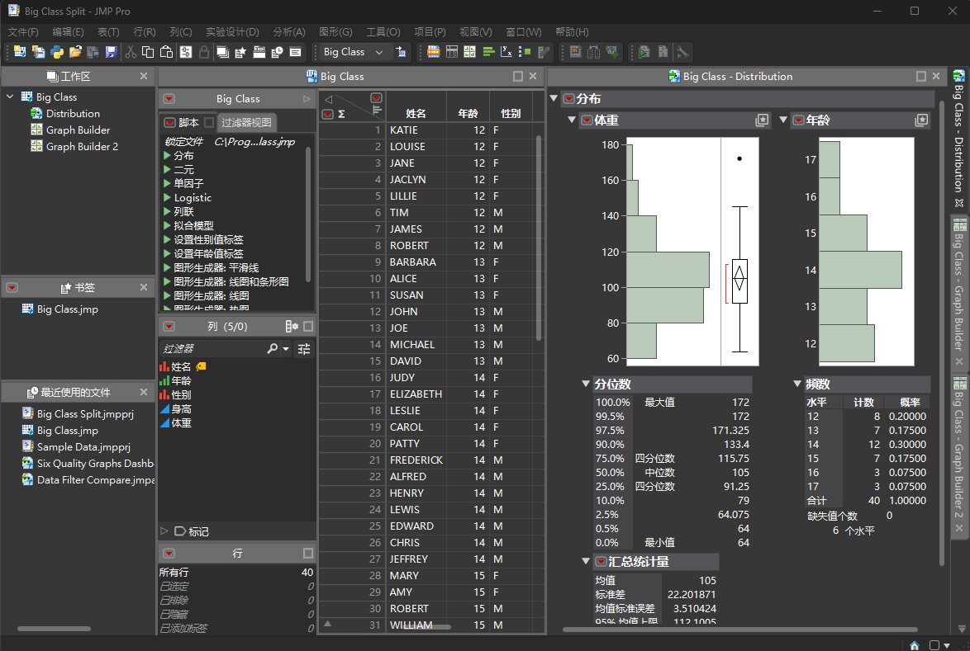Toggle the checkbox next to 脚本 tab

[x=209, y=122]
